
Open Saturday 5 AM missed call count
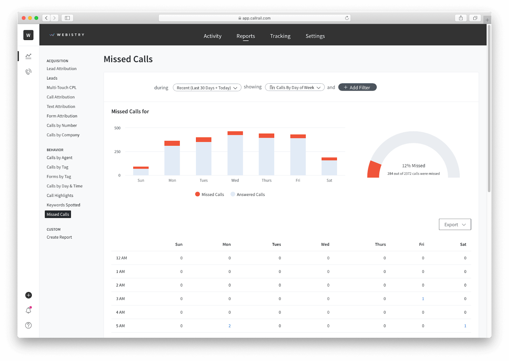tap(465, 326)
